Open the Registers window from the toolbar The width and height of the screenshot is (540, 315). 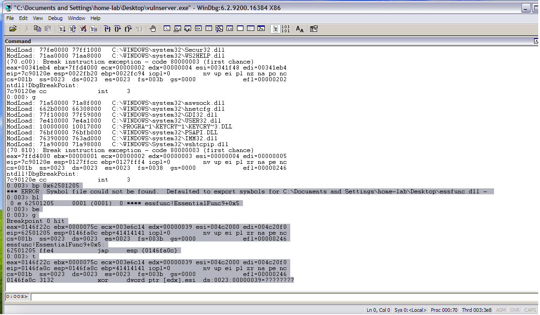(198, 29)
